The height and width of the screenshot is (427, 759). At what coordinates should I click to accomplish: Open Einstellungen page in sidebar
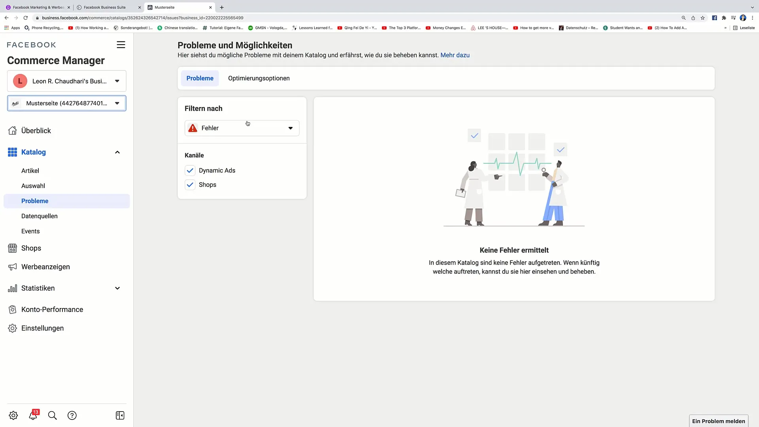tap(42, 328)
